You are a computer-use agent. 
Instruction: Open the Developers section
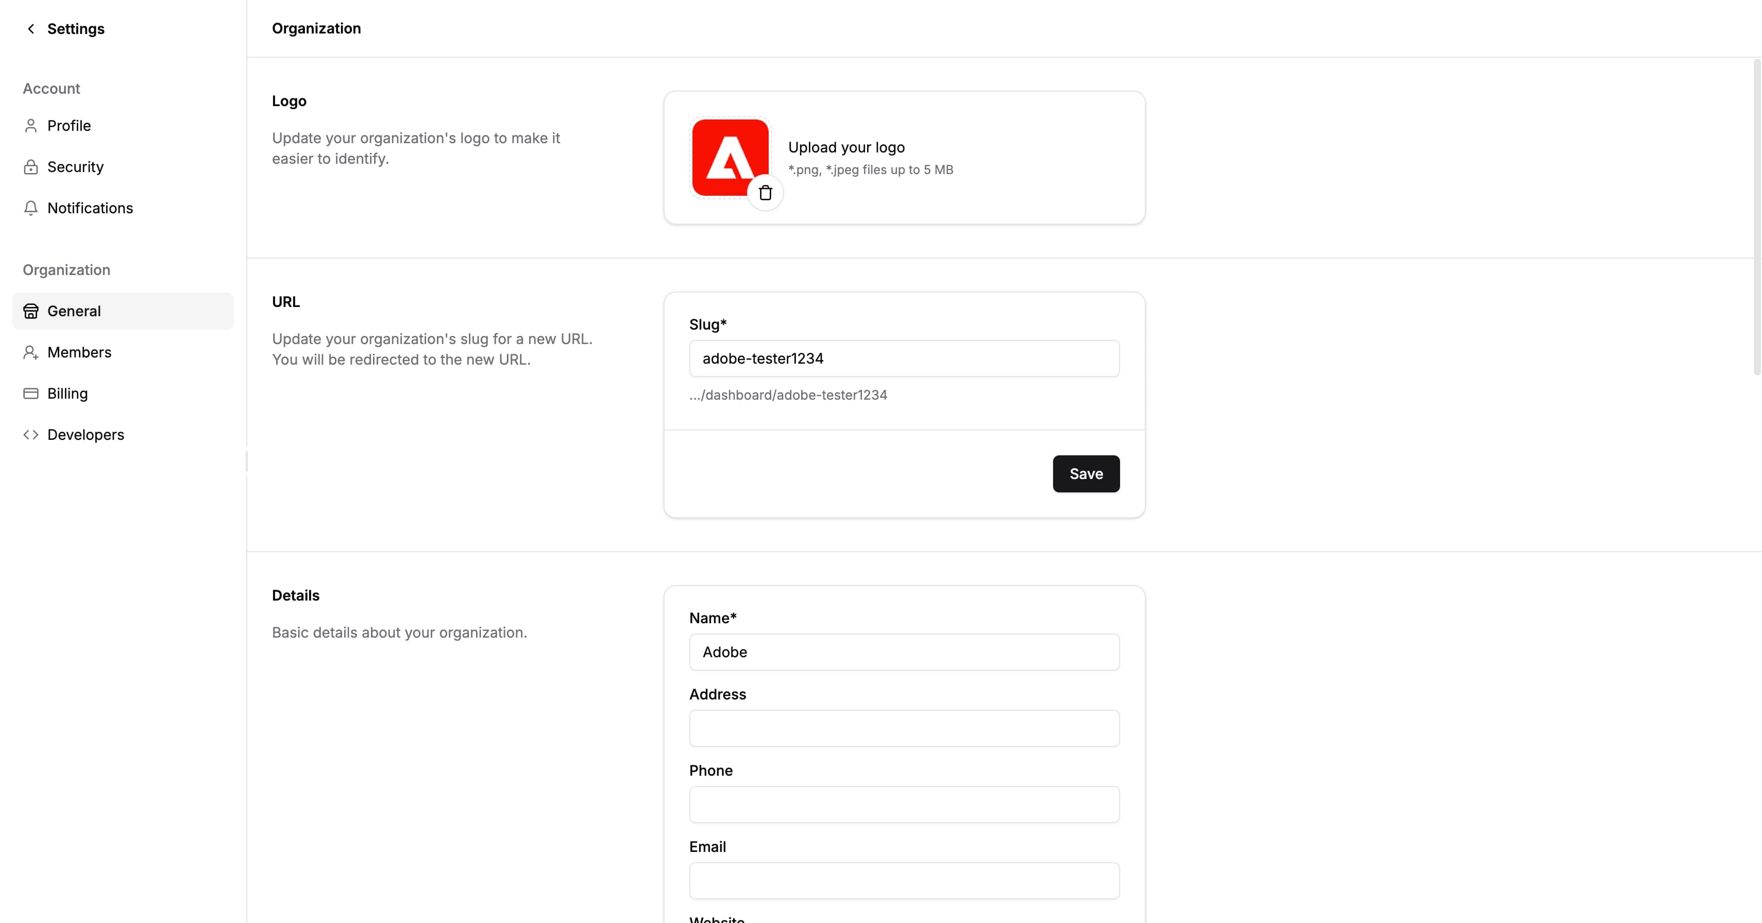click(x=86, y=435)
